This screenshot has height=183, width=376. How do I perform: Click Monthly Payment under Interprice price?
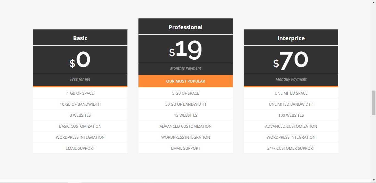click(291, 79)
